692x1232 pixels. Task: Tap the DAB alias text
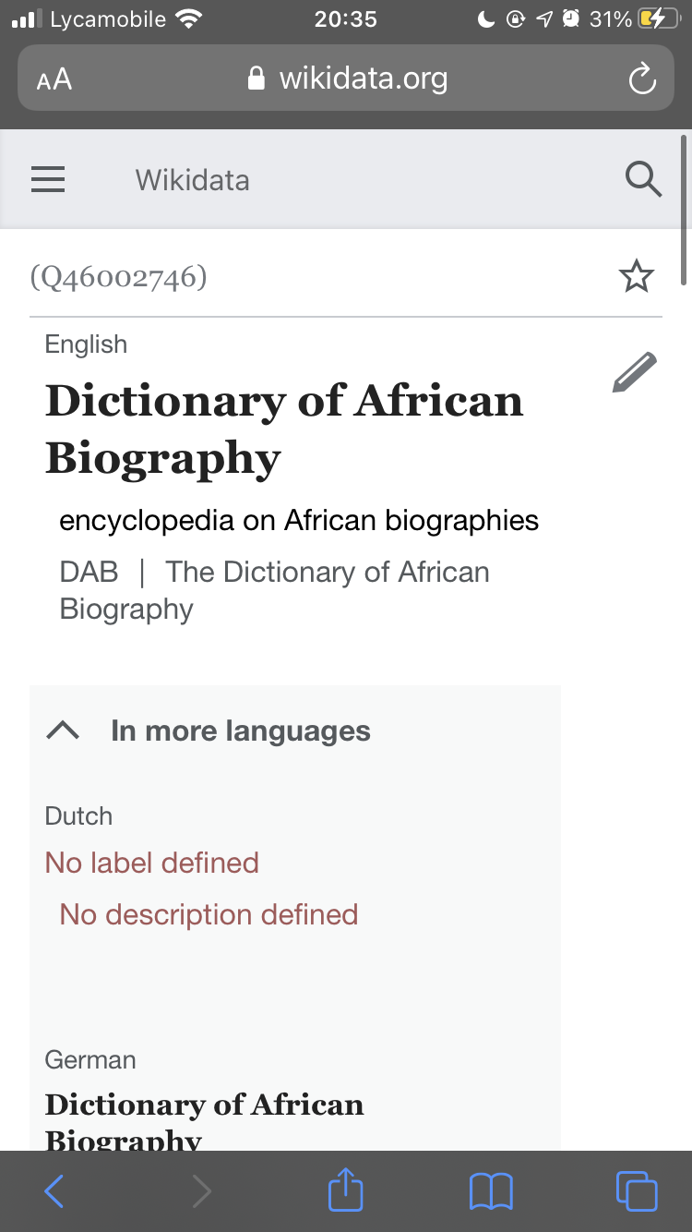89,572
